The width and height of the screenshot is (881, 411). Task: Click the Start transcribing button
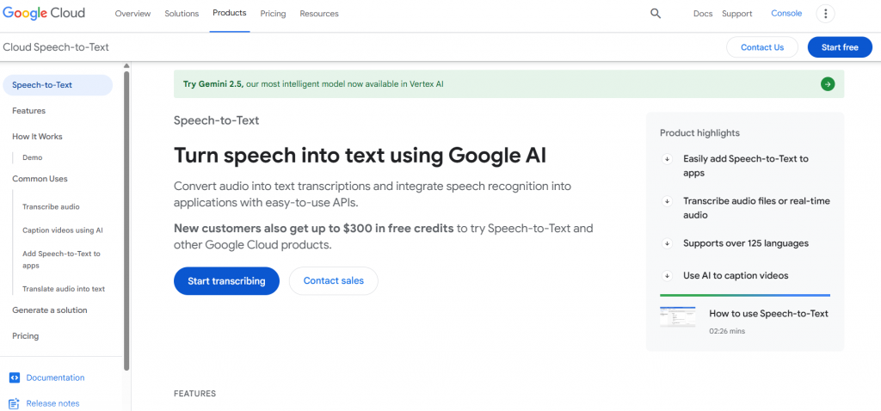click(x=226, y=281)
